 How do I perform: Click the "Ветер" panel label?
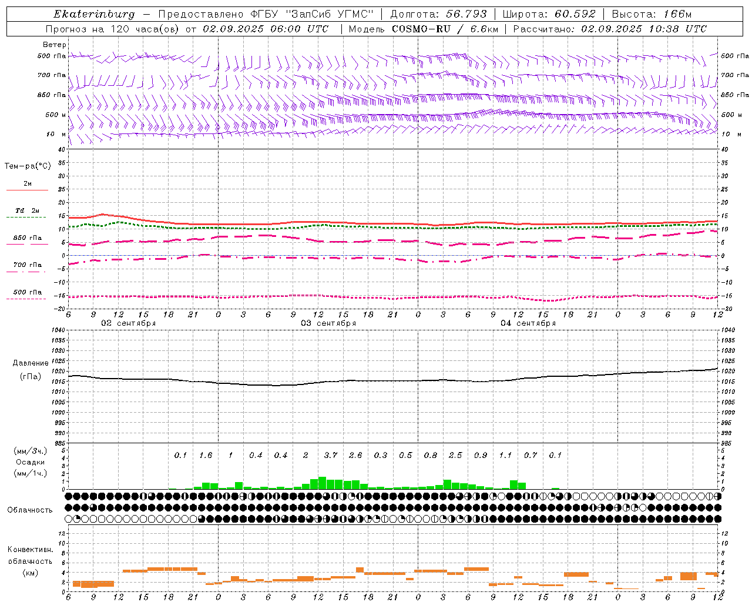tap(55, 45)
